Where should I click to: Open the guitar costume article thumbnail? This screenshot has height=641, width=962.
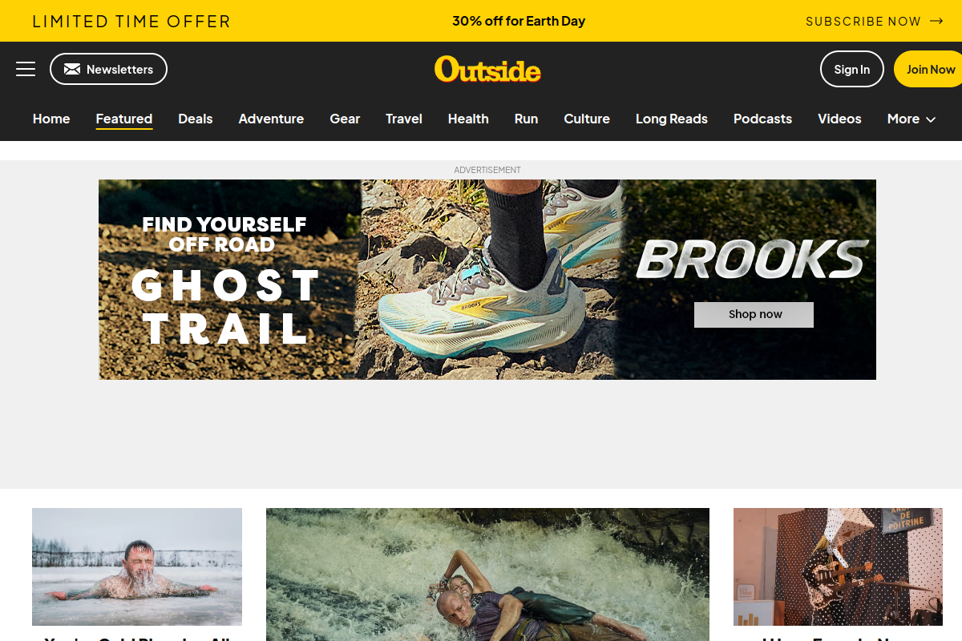pyautogui.click(x=838, y=566)
